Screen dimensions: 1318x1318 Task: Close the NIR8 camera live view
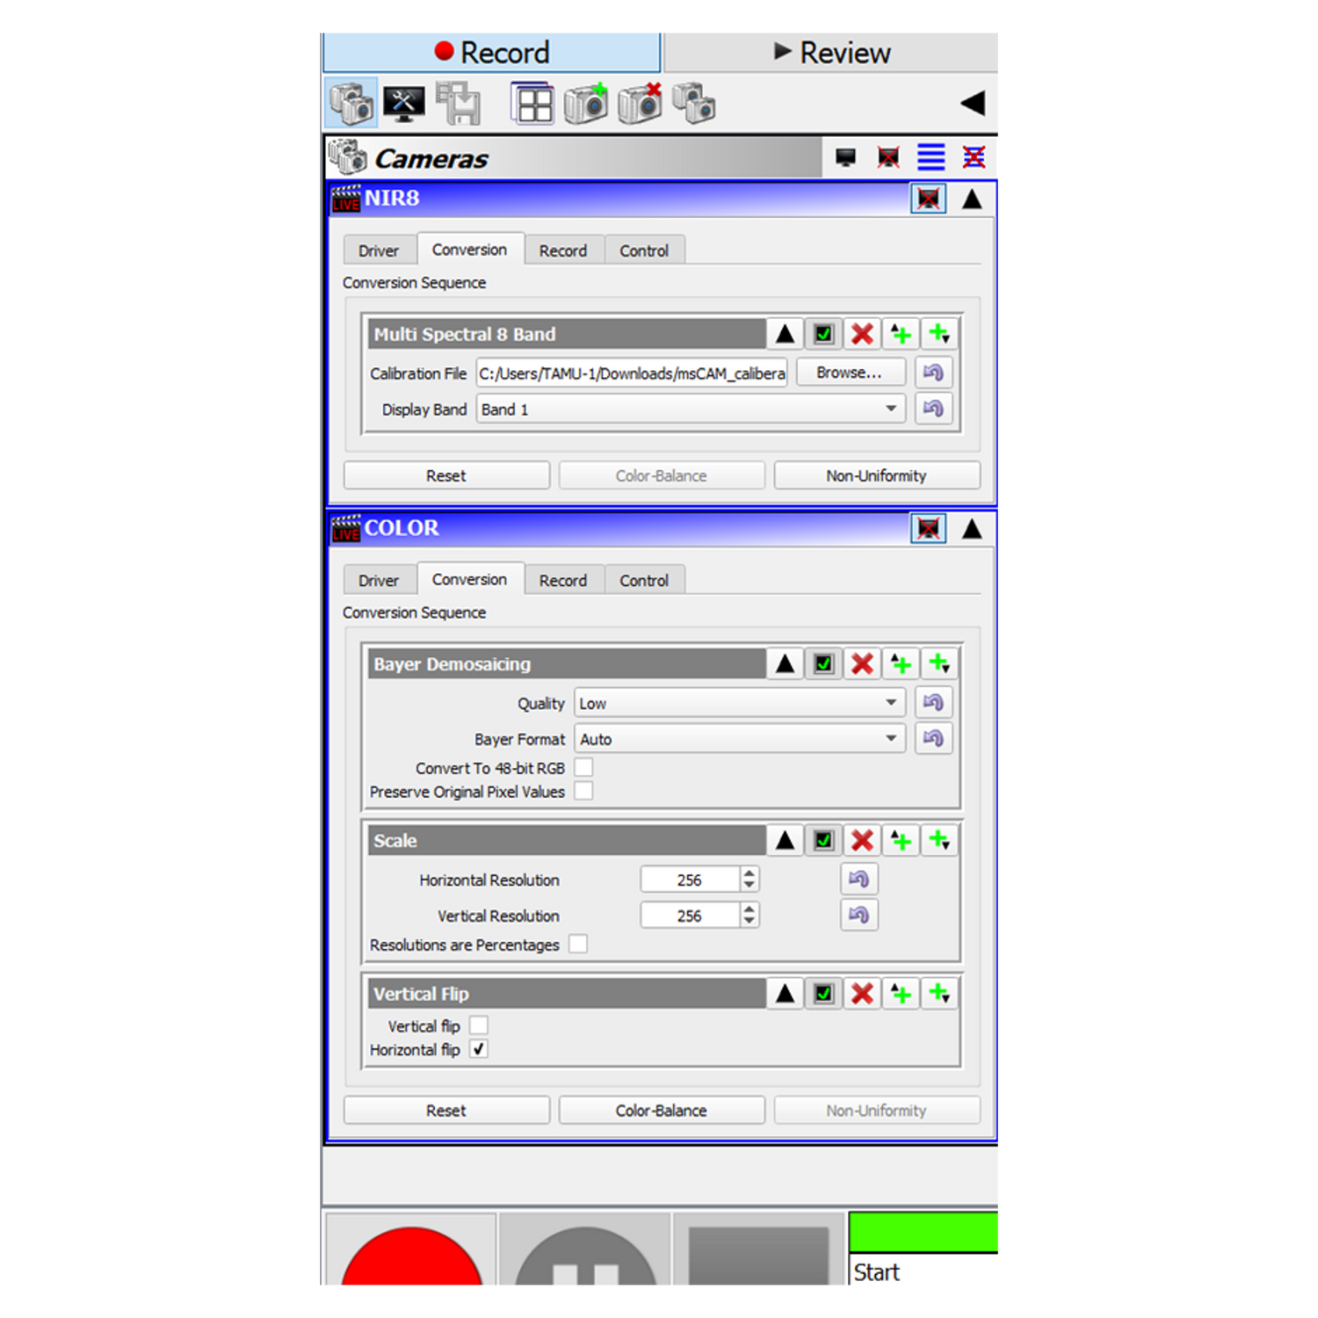pos(928,199)
